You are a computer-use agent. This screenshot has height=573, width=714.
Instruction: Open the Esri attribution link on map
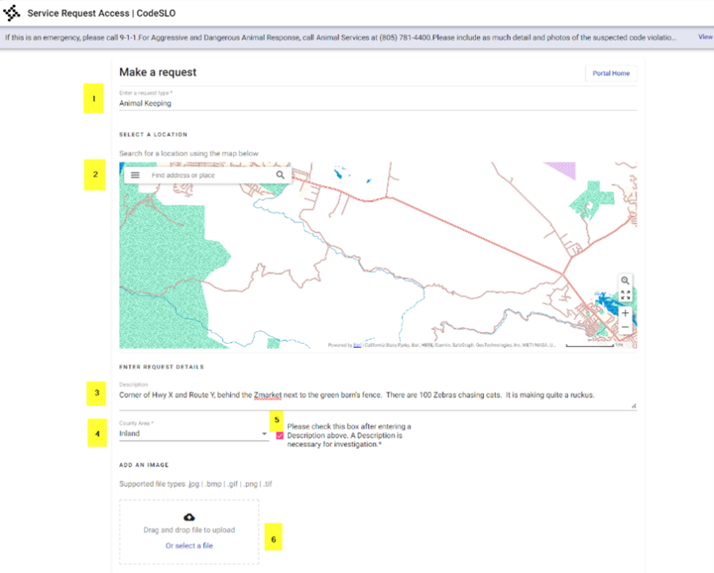[357, 346]
